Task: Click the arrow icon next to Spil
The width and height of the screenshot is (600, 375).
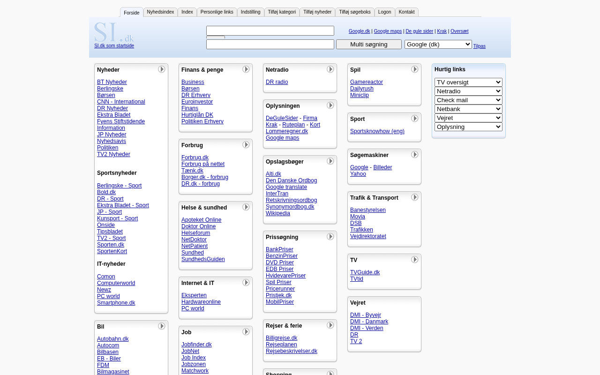Action: click(x=415, y=69)
